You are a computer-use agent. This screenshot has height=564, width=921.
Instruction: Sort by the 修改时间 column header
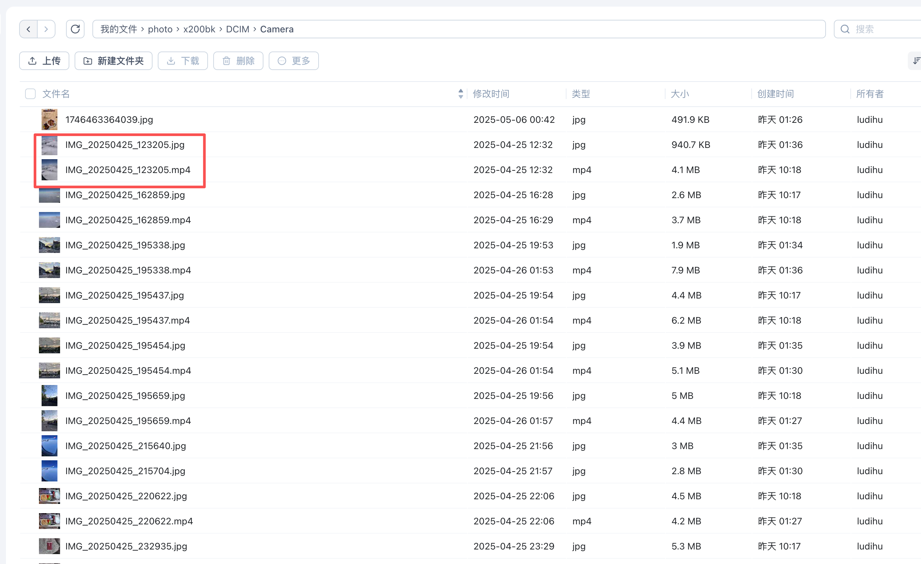pos(491,93)
